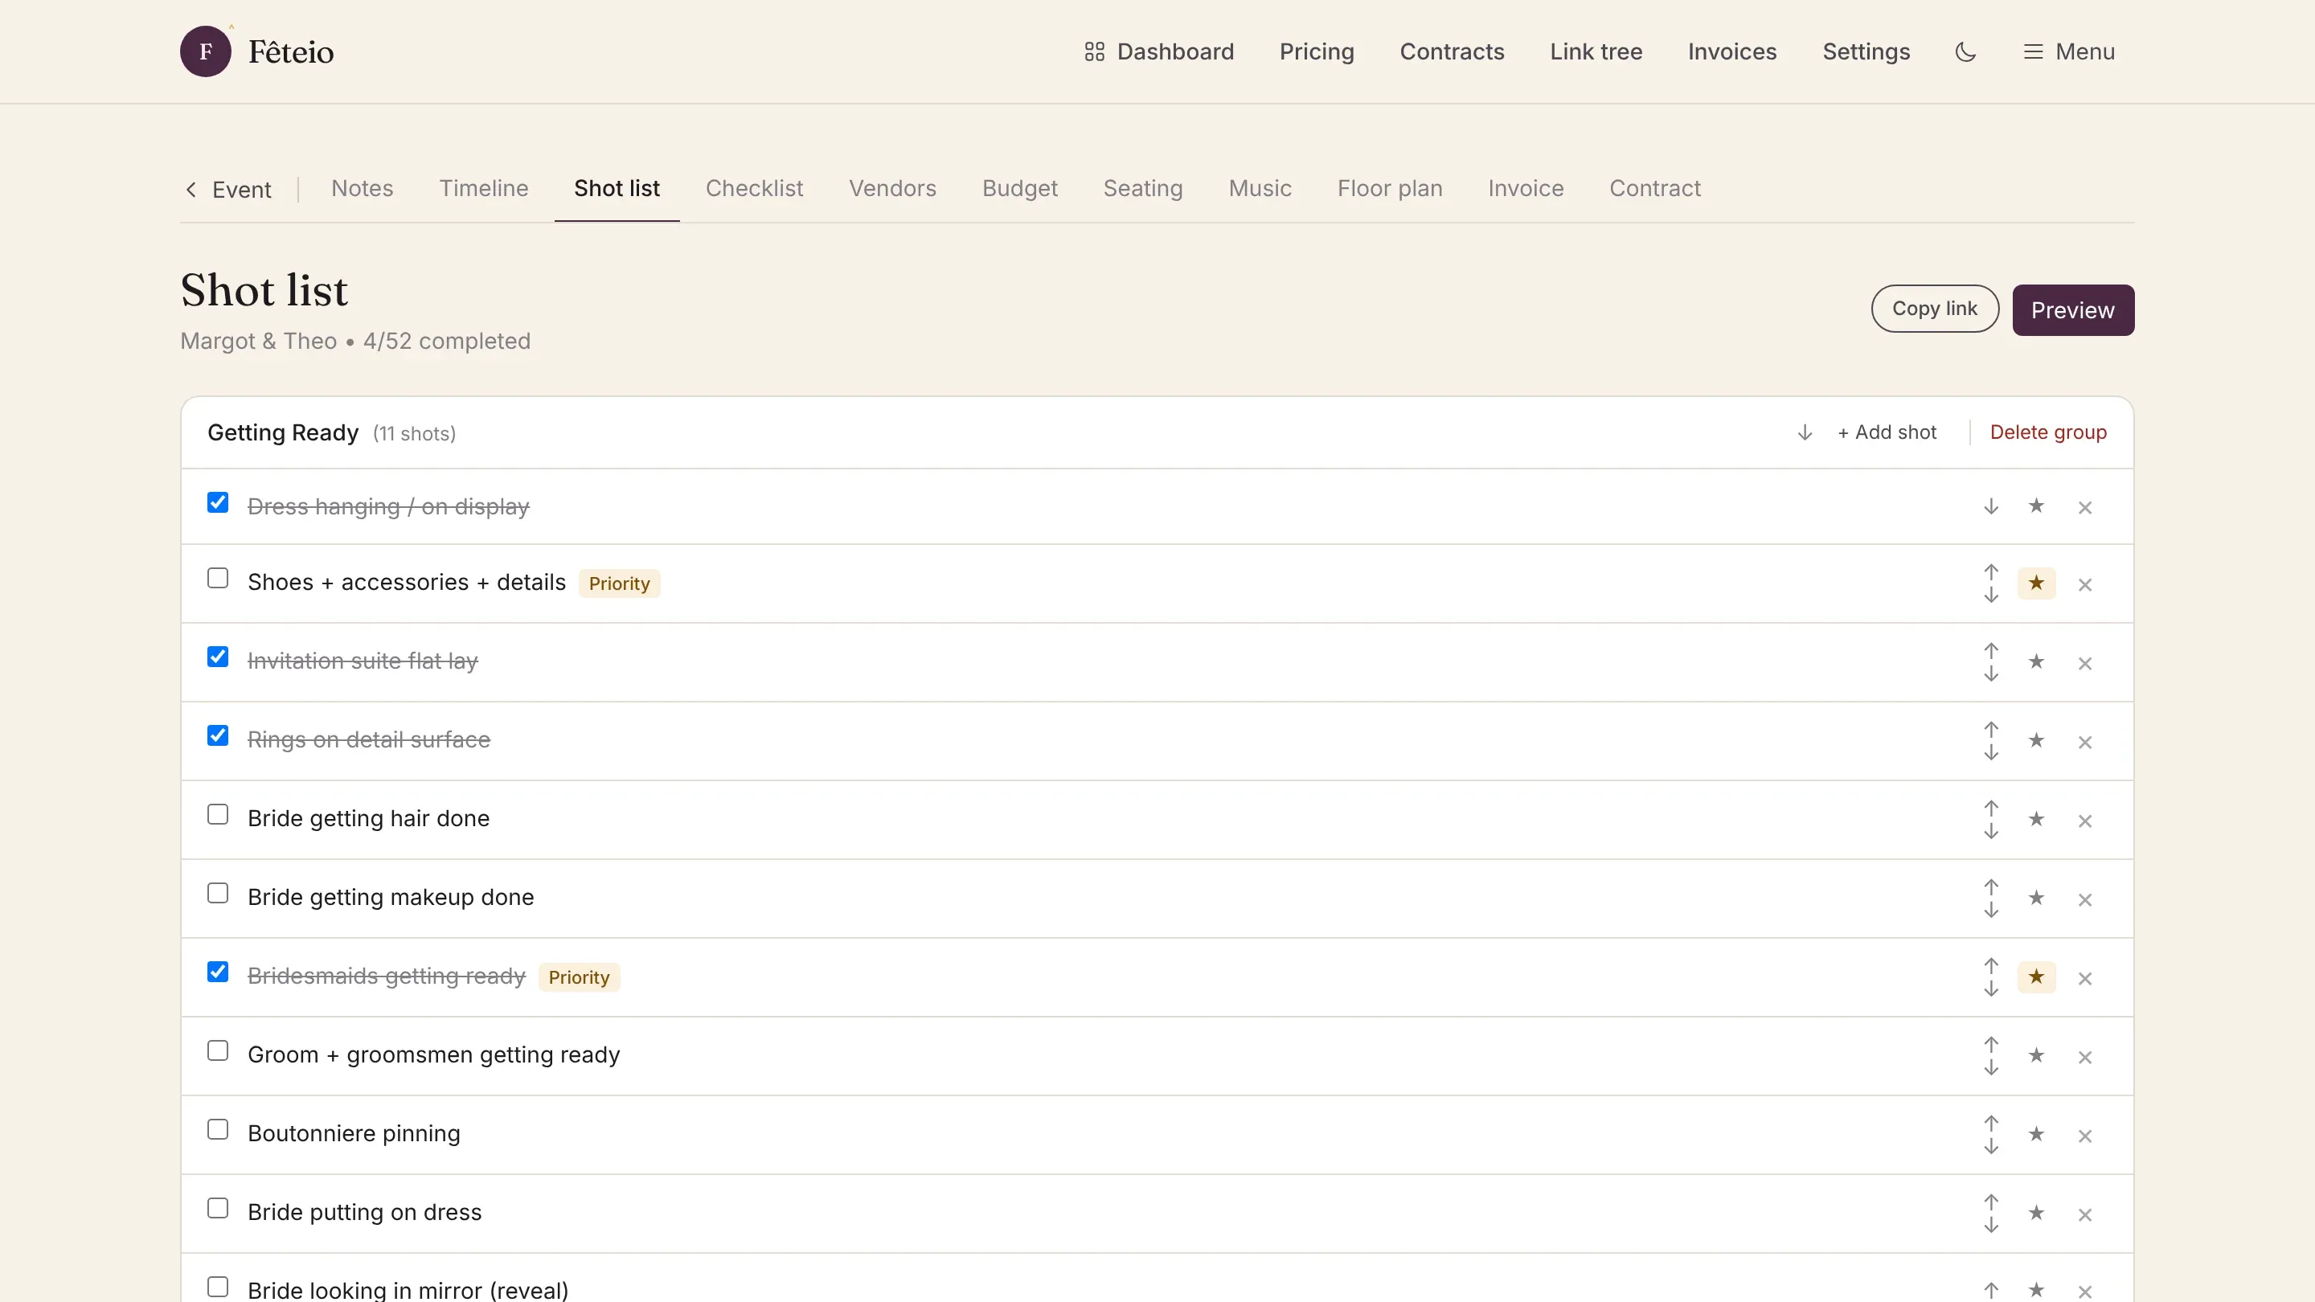Screen dimensions: 2315x1302
Task: Star the Bride getting makeup done shot
Action: click(x=2036, y=898)
